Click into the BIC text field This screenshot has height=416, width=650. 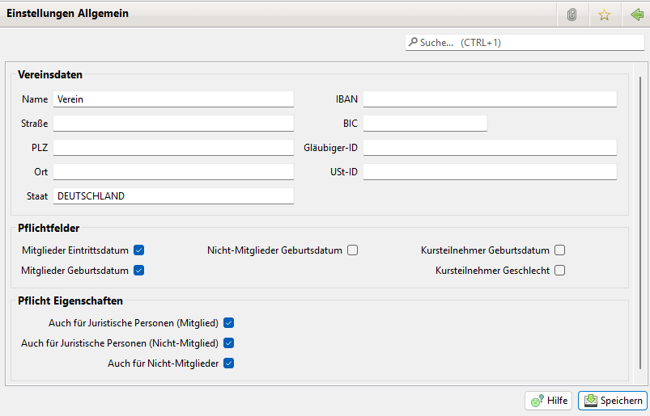click(425, 123)
